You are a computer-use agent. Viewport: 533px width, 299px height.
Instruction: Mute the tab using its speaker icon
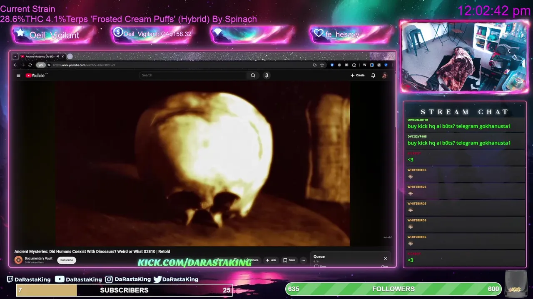(57, 56)
